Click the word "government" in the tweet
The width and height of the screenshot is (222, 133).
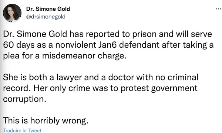174,88
